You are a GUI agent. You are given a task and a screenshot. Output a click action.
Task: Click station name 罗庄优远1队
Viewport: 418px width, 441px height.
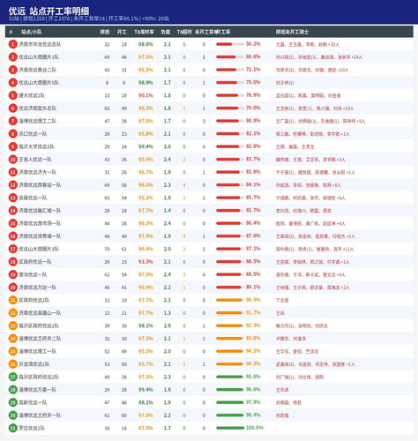(32, 428)
